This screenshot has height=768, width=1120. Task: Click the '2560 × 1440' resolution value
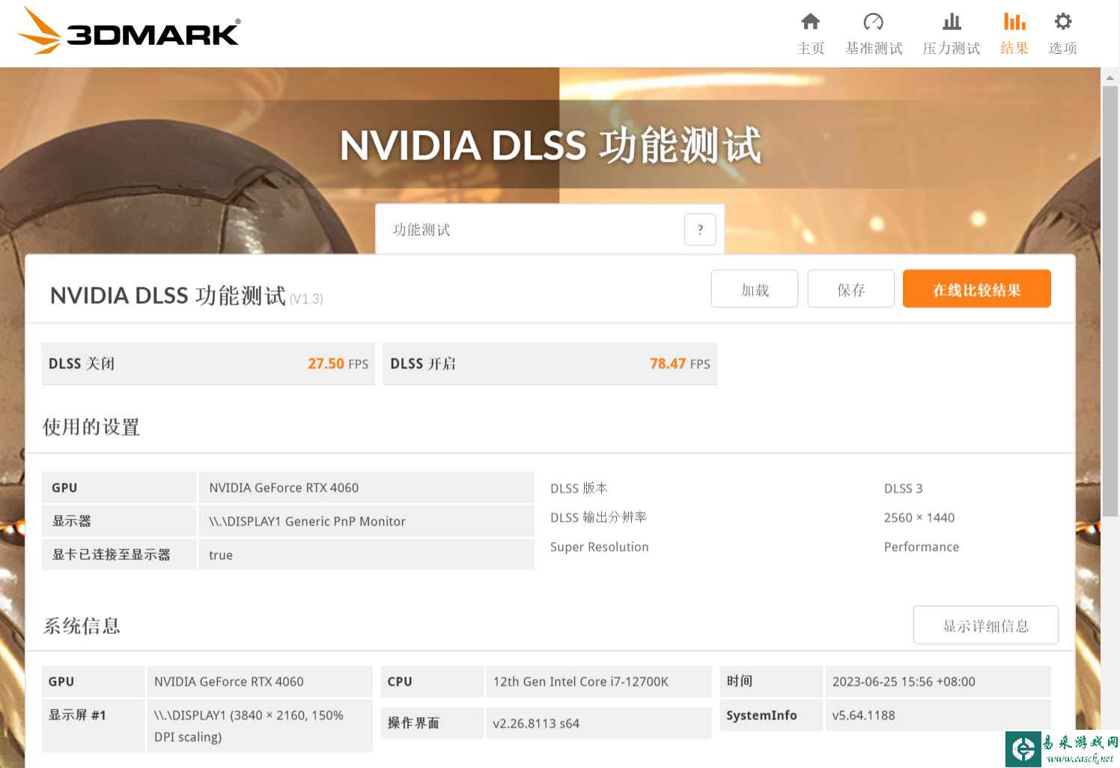pos(919,518)
